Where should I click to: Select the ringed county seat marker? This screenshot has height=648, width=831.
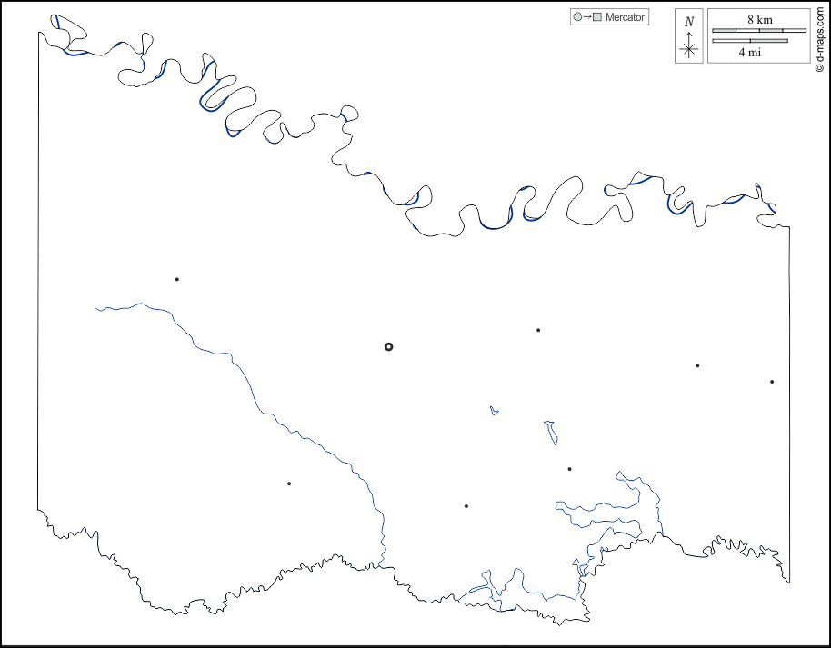[x=388, y=347]
